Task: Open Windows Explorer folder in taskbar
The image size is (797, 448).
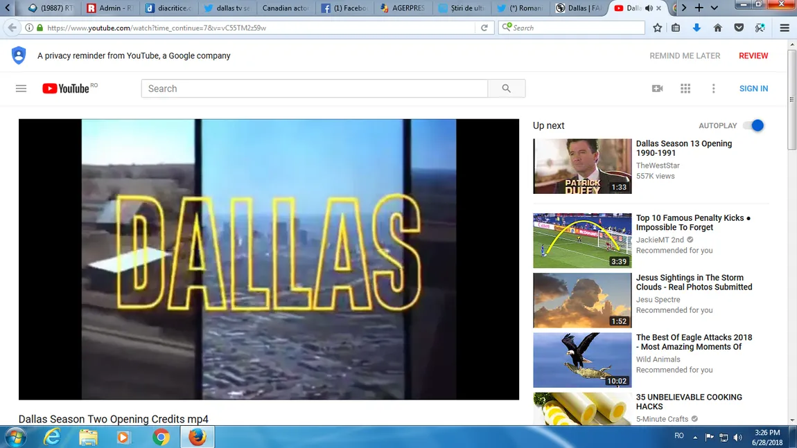Action: coord(88,437)
